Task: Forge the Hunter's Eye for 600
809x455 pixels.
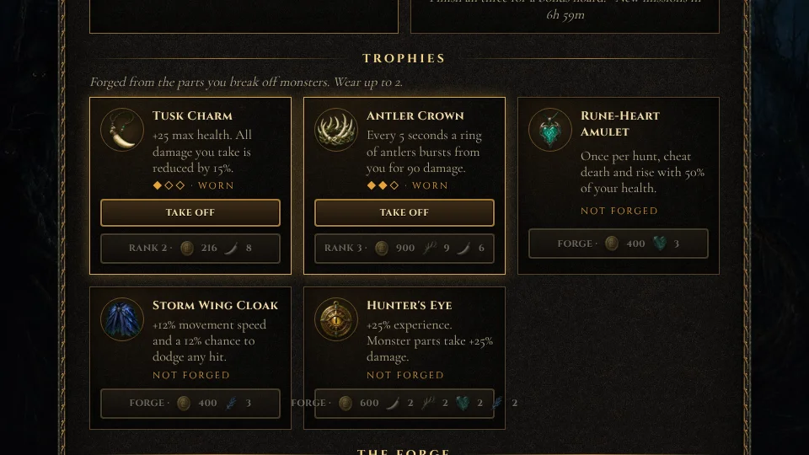Action: click(x=404, y=403)
